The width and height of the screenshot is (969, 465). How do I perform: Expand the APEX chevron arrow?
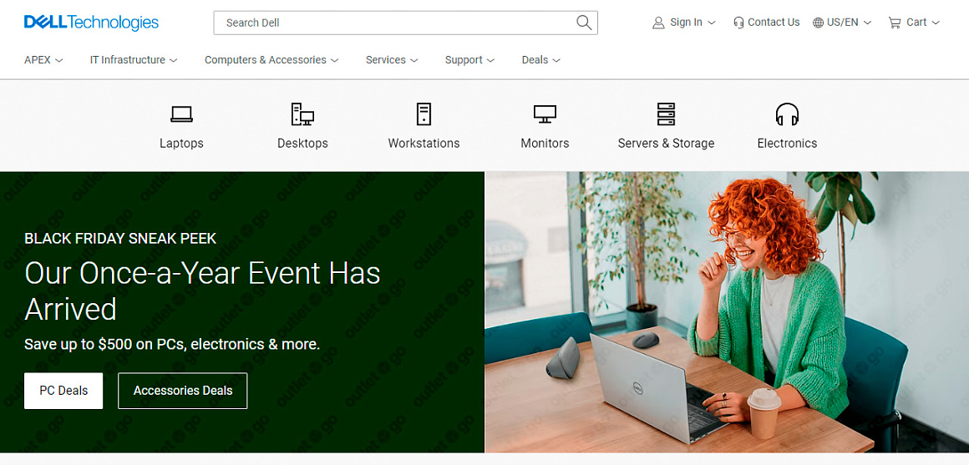coord(58,60)
